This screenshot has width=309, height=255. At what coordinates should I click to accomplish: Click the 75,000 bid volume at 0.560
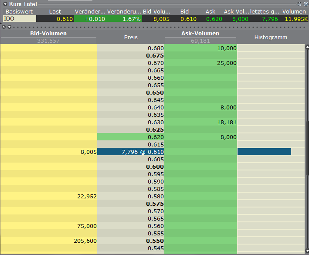pyautogui.click(x=87, y=226)
